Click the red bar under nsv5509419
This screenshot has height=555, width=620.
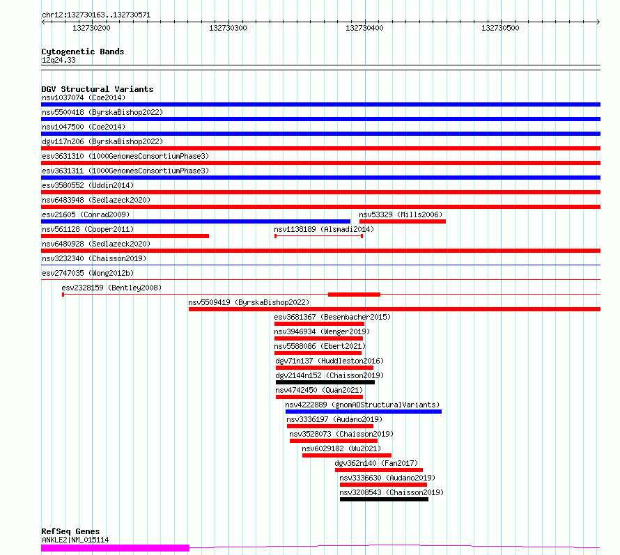[x=394, y=309]
